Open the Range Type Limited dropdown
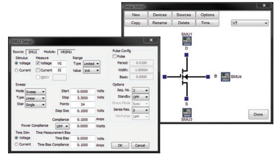 pyautogui.click(x=91, y=64)
